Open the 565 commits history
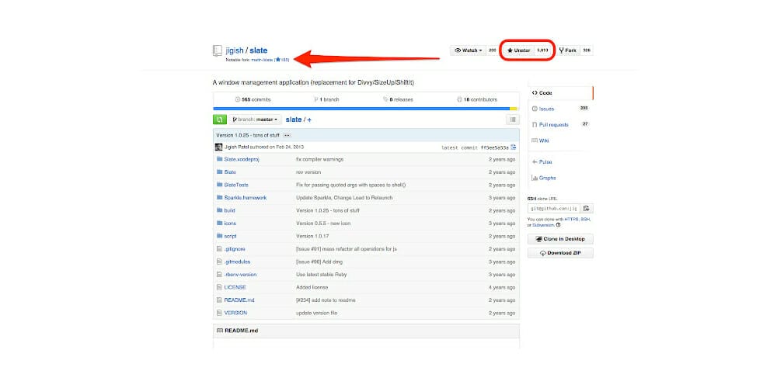Image resolution: width=777 pixels, height=388 pixels. (253, 99)
